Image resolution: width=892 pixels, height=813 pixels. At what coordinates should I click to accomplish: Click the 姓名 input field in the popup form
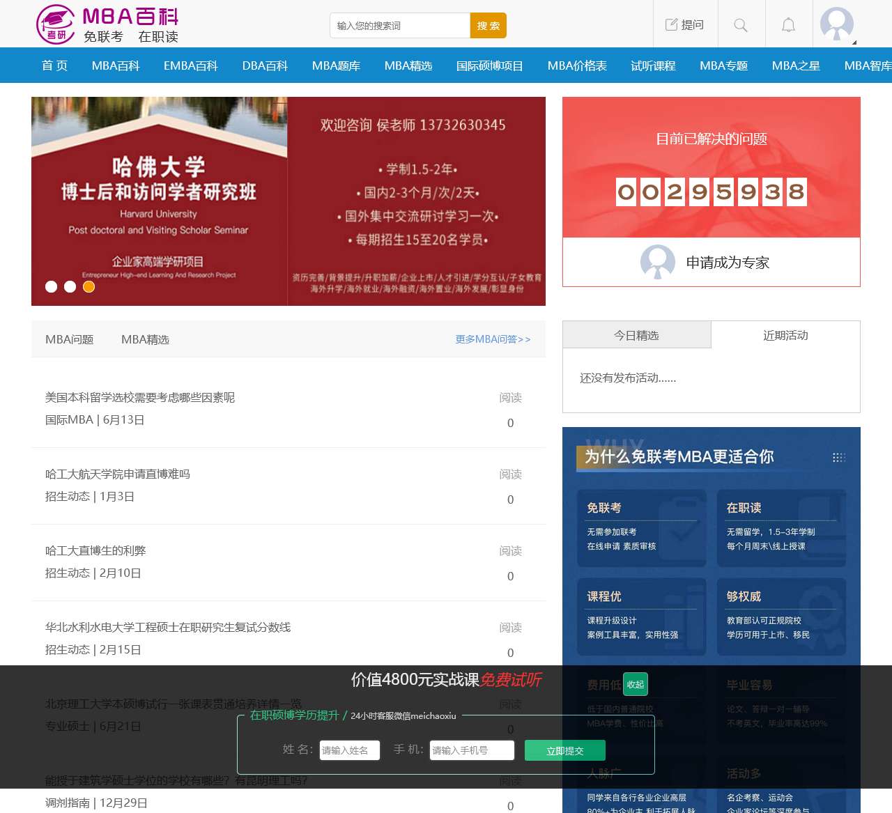point(350,750)
